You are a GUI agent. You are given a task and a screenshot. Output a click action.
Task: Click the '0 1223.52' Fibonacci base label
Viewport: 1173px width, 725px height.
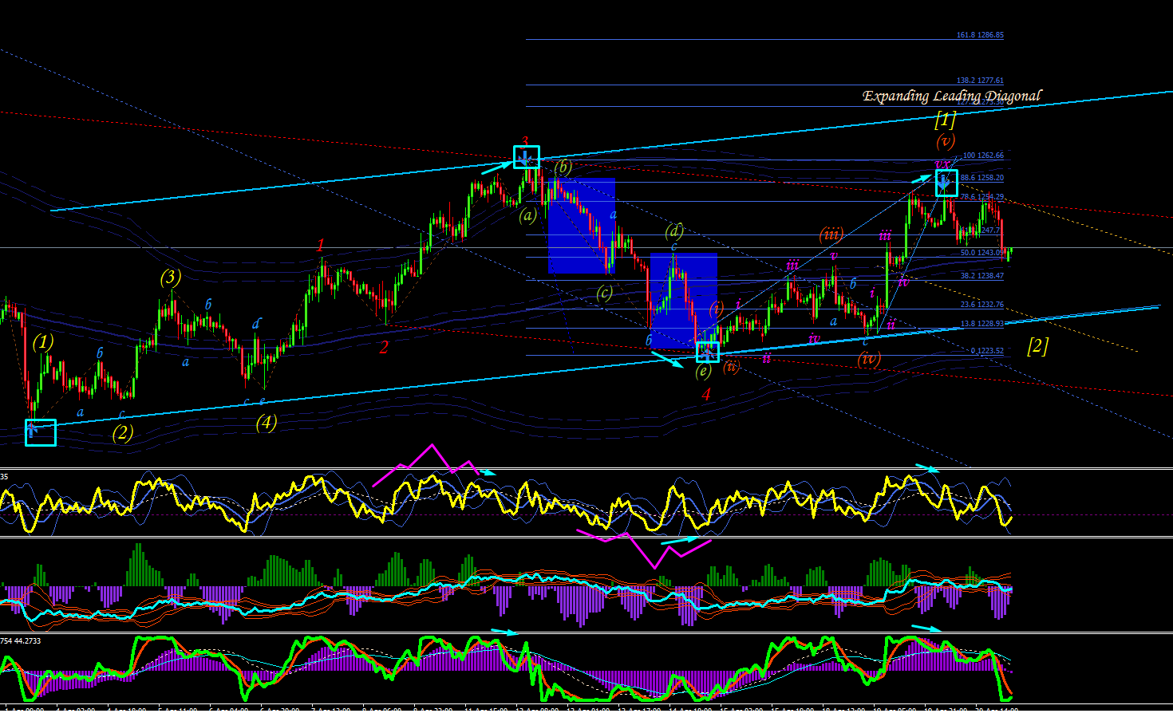(987, 351)
